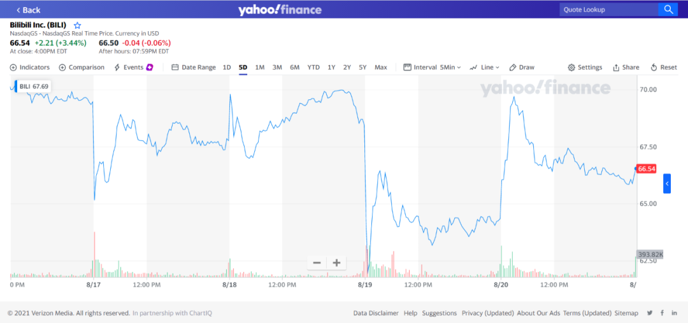The width and height of the screenshot is (688, 323).
Task: Select the 1D time range
Action: [x=227, y=68]
